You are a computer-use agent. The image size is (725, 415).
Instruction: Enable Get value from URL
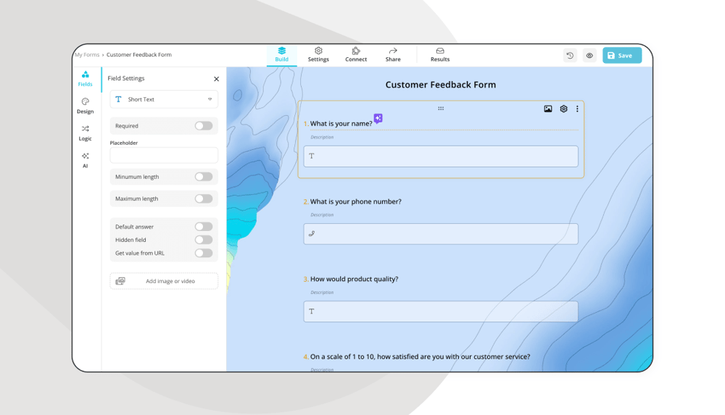coord(204,253)
